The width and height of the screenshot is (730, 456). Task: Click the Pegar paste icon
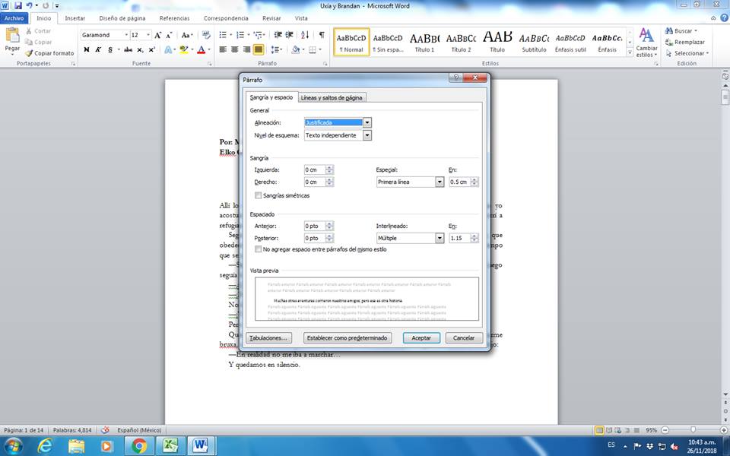12,36
